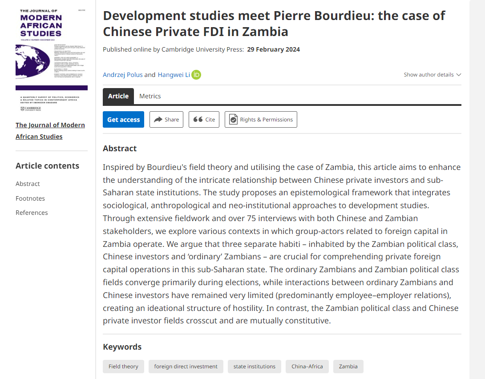This screenshot has width=485, height=379.
Task: Click the Get access button
Action: click(123, 119)
